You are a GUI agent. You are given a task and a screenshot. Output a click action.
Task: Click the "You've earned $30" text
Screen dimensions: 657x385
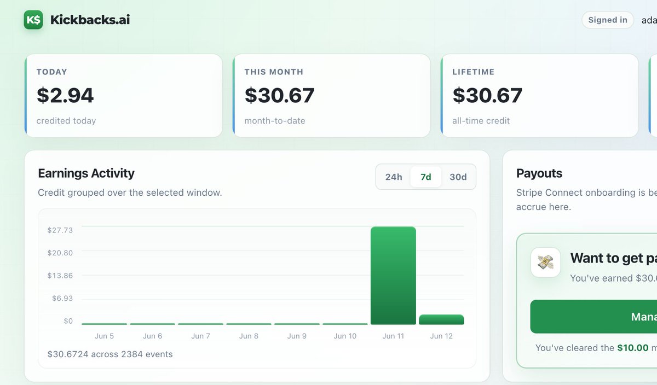(613, 278)
